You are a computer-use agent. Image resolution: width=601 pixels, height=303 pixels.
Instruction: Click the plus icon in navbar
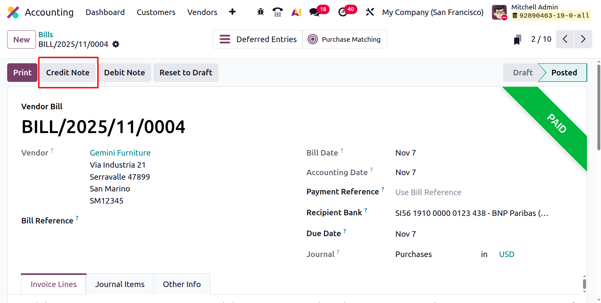coord(232,12)
